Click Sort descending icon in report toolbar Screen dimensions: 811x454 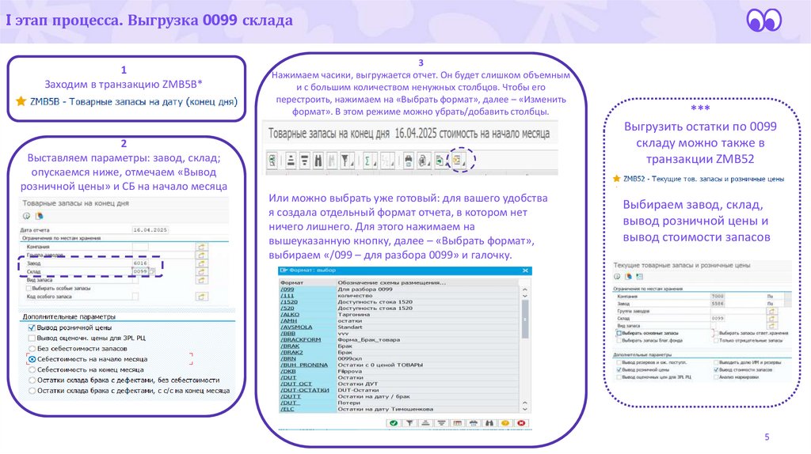tap(305, 160)
